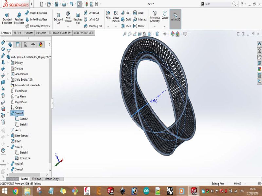Select Axis3 in the feature tree
262x196 pixels.
pyautogui.click(x=15, y=130)
